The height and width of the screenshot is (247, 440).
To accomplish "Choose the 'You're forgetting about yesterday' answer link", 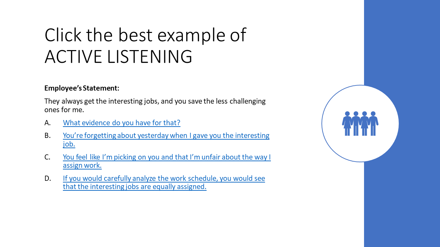I will pyautogui.click(x=166, y=140).
